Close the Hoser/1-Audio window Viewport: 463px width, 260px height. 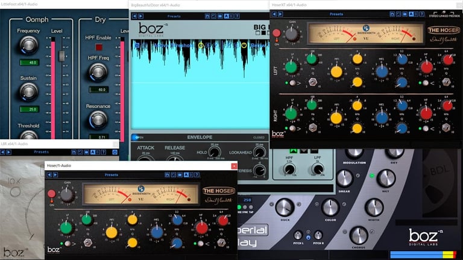(234, 166)
